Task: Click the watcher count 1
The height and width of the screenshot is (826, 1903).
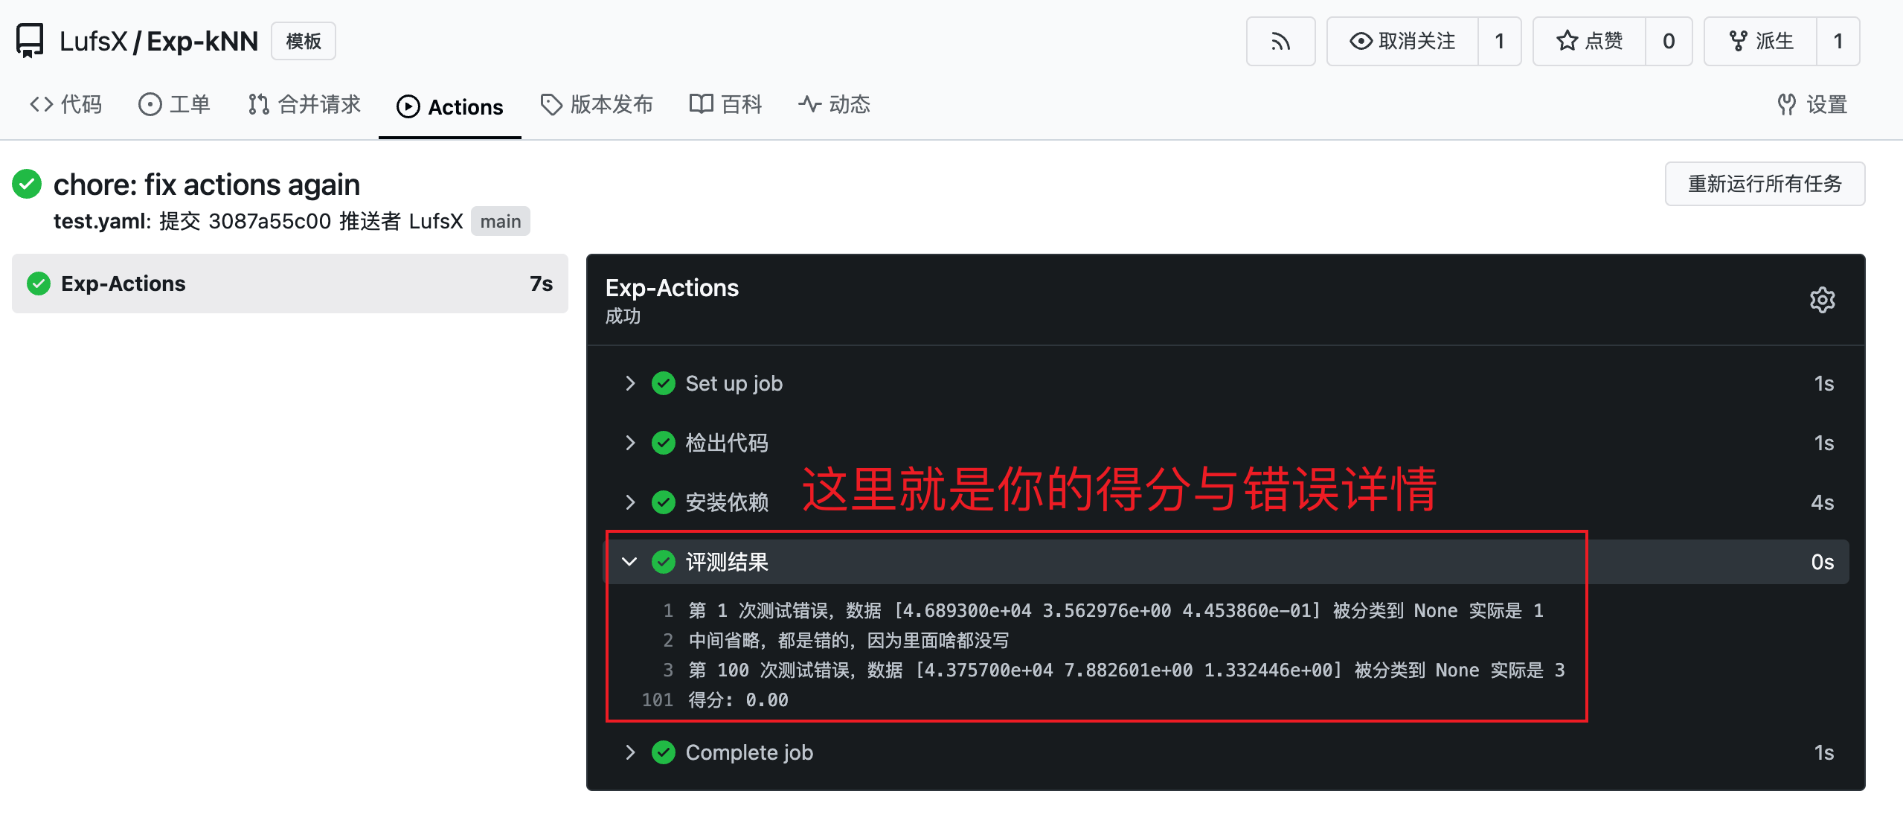Action: (x=1500, y=41)
